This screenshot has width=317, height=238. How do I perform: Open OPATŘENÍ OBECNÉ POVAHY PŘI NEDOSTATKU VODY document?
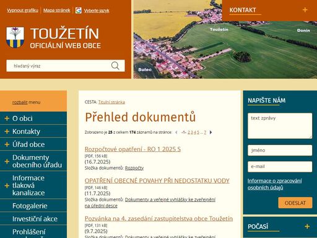click(157, 180)
